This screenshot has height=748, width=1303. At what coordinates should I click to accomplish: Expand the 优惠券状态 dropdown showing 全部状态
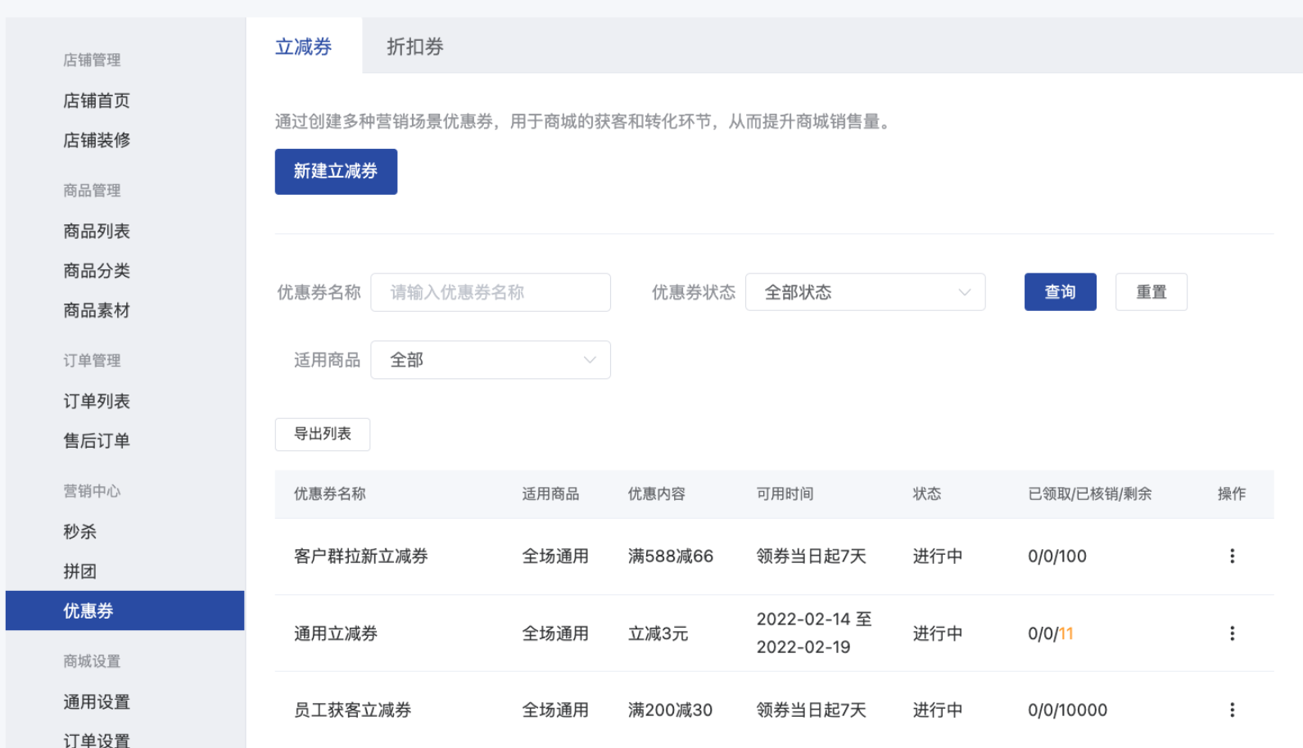point(865,292)
